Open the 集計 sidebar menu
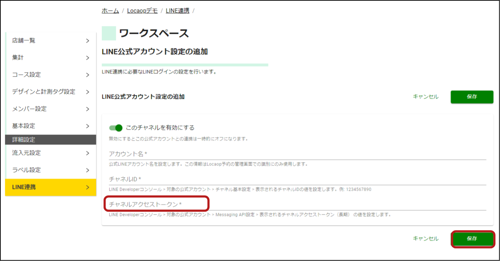Screen dimensions: 500x261 (x=51, y=58)
